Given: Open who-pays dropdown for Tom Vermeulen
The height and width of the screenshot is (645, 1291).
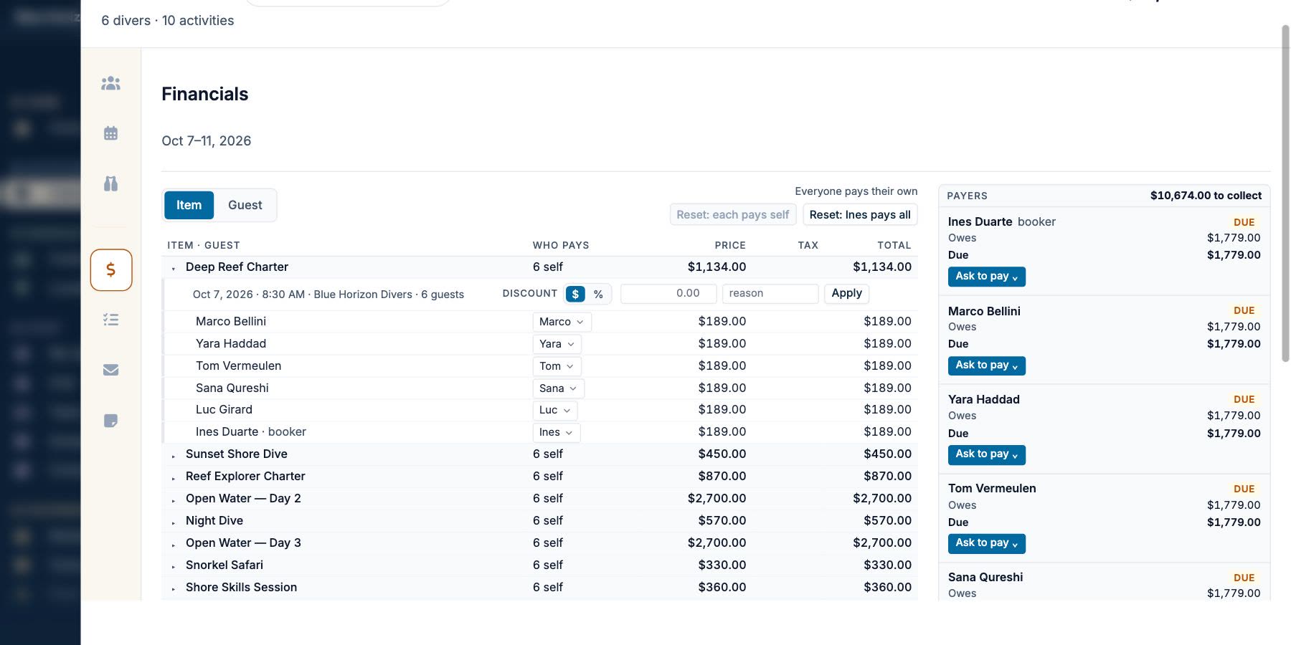Looking at the screenshot, I should point(557,366).
